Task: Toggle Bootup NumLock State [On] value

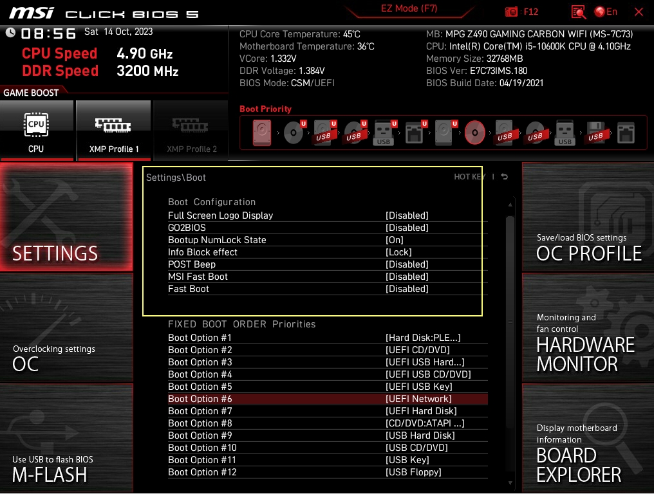Action: pos(394,240)
